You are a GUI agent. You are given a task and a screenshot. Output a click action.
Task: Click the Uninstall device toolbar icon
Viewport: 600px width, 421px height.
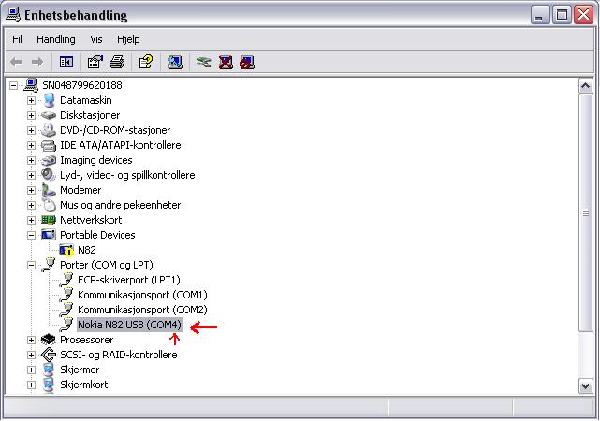pos(226,62)
